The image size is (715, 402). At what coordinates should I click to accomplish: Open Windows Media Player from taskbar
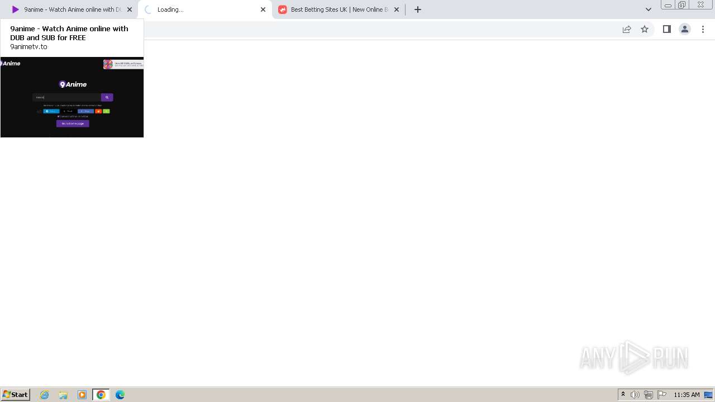point(82,395)
